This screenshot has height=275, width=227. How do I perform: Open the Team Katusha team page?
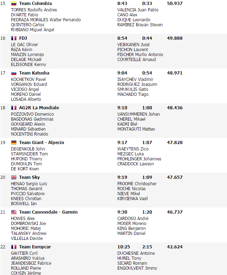pos(34,73)
